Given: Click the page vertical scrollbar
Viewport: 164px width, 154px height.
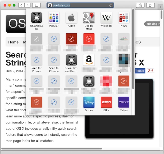Looking at the screenshot, I should pos(162,15).
